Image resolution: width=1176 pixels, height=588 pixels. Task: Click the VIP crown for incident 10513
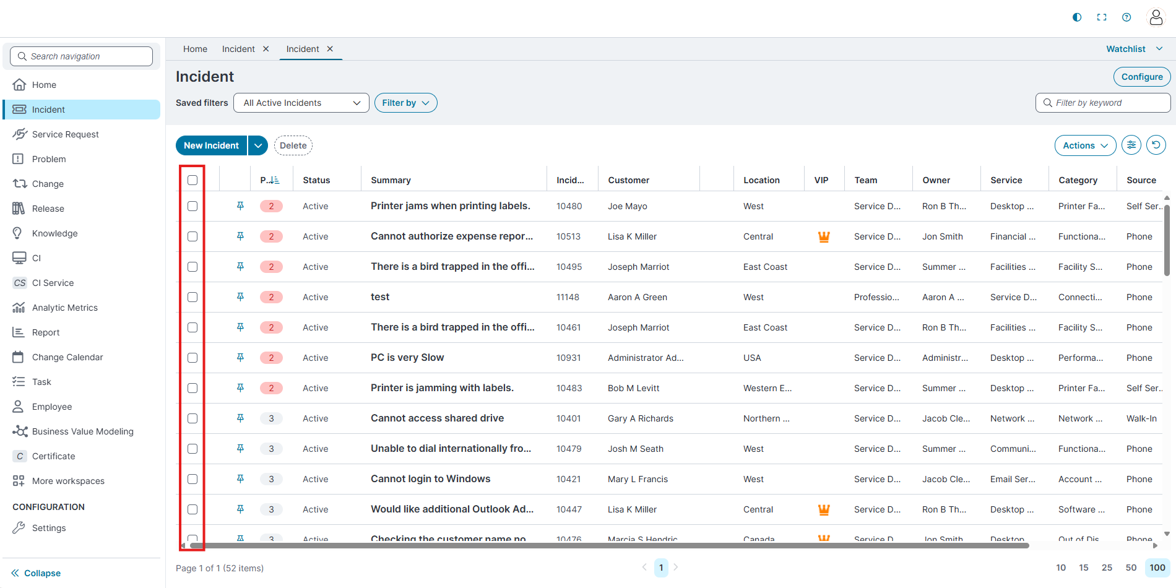pos(824,236)
